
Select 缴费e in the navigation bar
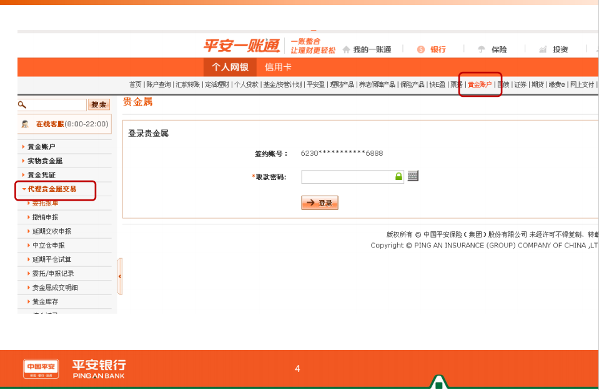(x=557, y=84)
